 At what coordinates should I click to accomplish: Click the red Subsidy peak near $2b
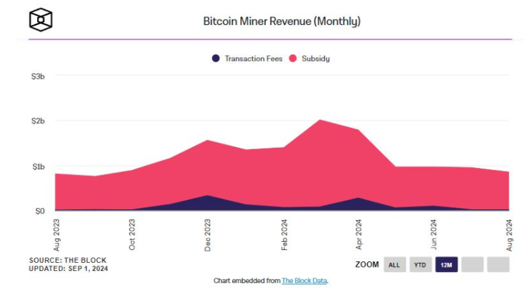tap(319, 129)
